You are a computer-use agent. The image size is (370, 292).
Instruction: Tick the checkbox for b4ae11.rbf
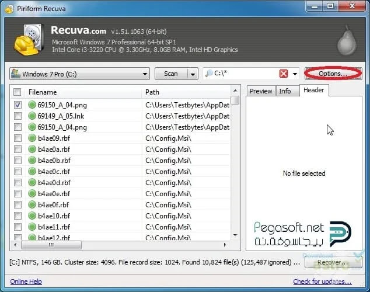(18, 227)
